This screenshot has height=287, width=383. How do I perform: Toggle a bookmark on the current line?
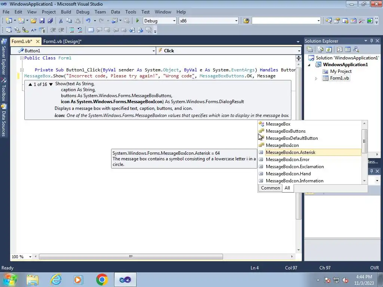tap(91, 30)
